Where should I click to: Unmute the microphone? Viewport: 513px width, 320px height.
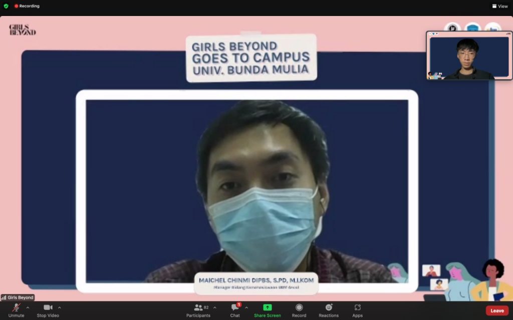click(16, 310)
